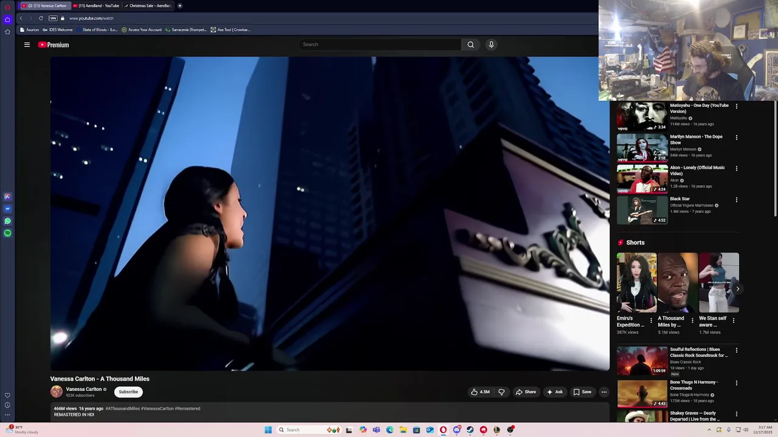
Task: Open the Black Star video thumbnail
Action: click(642, 211)
